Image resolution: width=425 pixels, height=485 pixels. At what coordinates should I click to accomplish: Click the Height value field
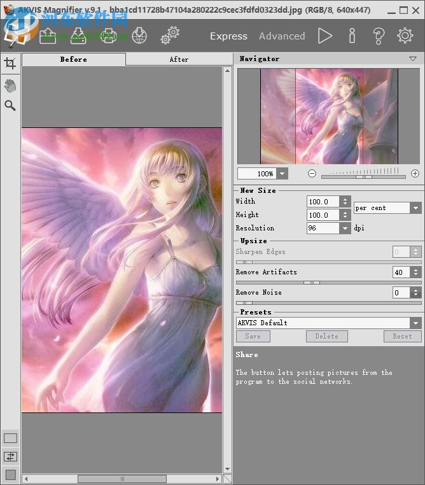pyautogui.click(x=323, y=215)
